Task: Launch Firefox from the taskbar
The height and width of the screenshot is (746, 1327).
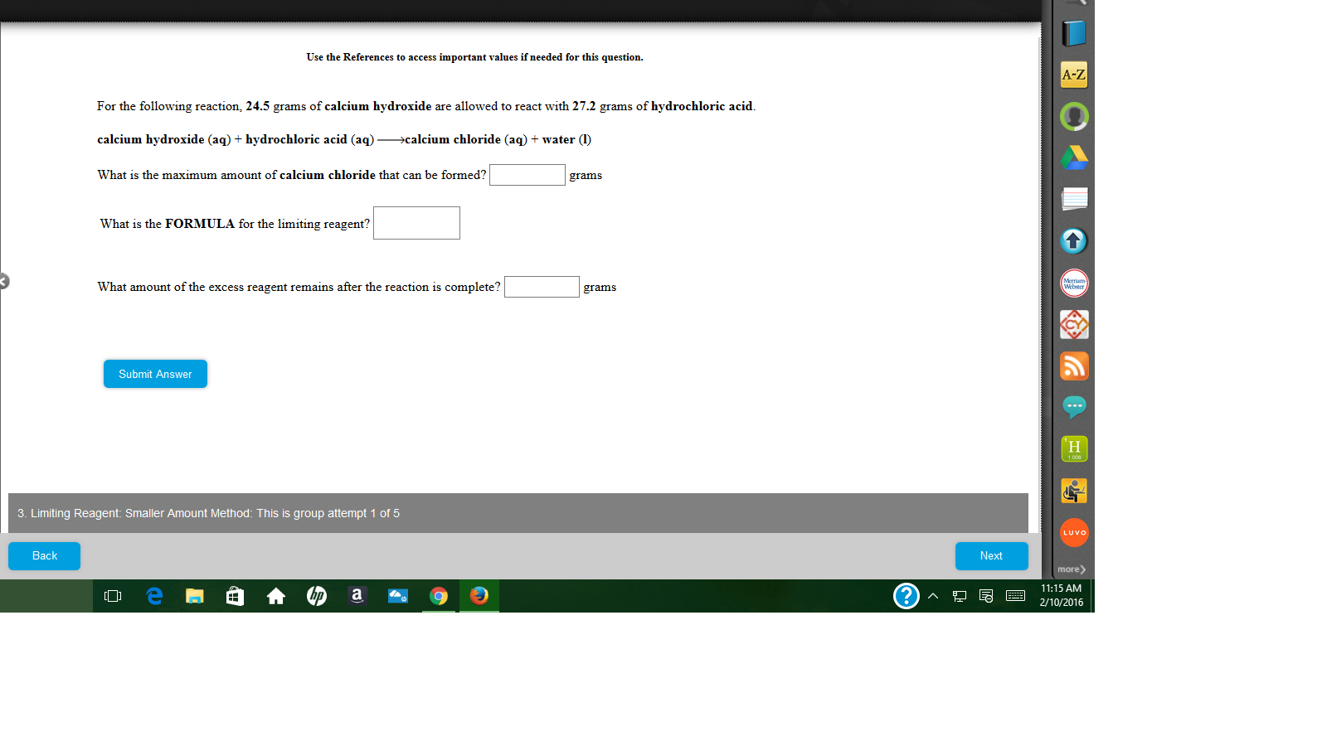Action: coord(479,596)
